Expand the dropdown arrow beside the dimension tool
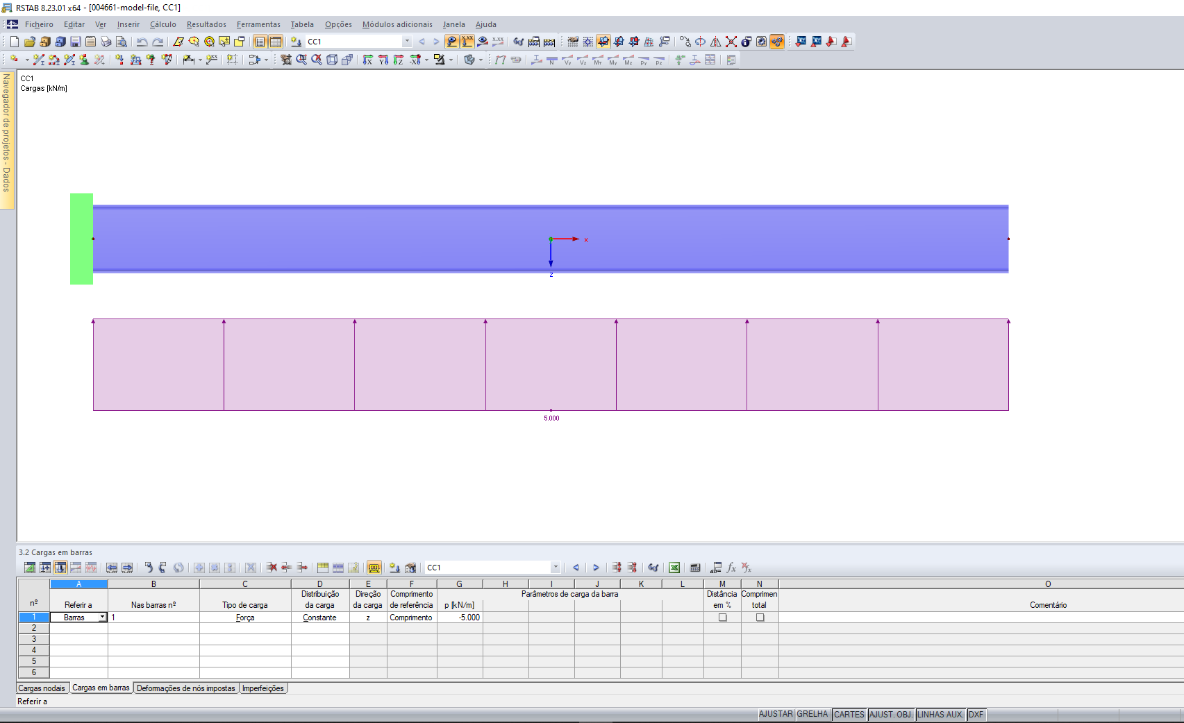 click(x=200, y=60)
